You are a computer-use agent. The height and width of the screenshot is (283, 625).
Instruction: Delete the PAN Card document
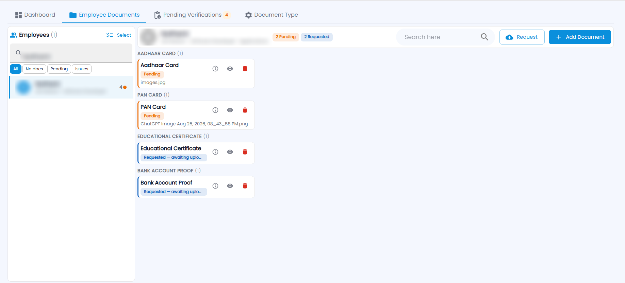pos(245,110)
